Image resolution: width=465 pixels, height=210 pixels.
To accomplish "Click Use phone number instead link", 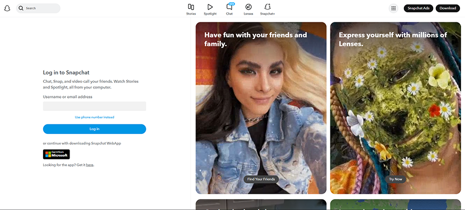I will (95, 117).
